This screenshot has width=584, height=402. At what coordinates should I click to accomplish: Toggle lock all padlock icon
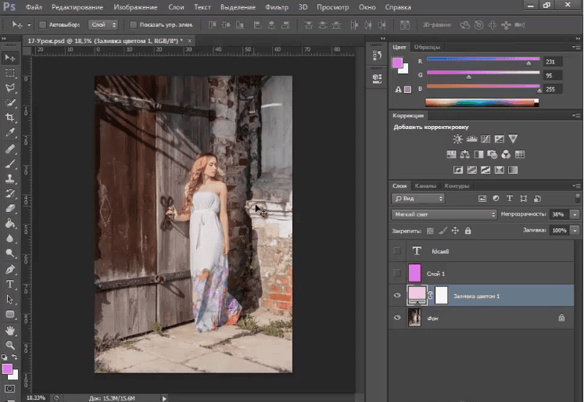(468, 231)
